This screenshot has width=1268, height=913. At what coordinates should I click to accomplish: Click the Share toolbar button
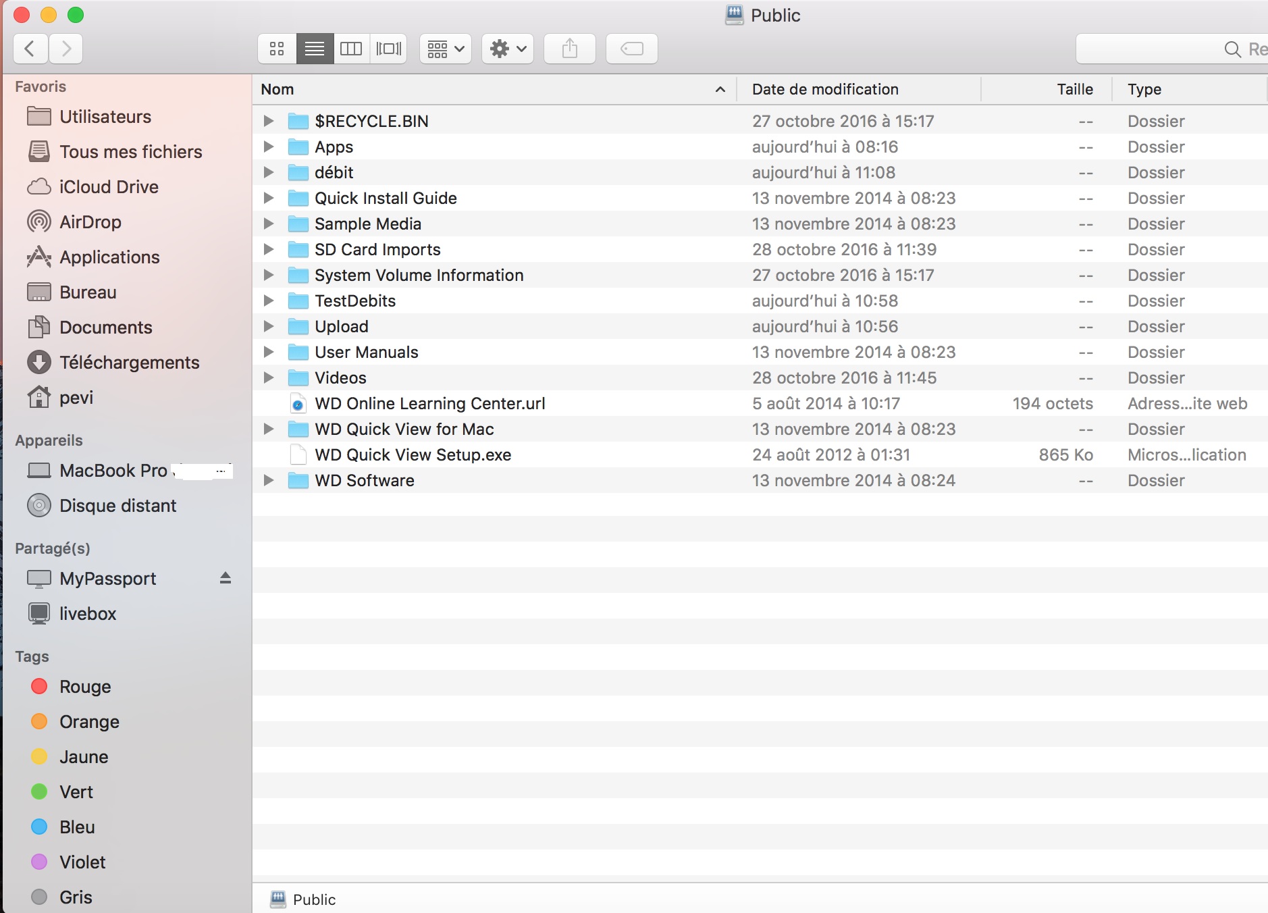click(x=569, y=49)
